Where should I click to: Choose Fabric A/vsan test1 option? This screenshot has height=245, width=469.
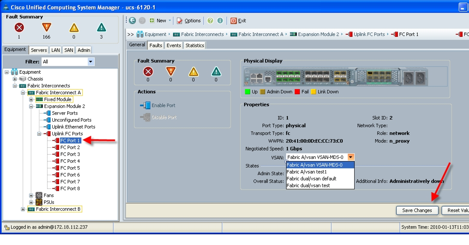[x=320, y=172]
